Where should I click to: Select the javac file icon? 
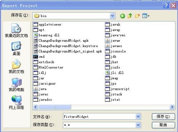pos(36,94)
